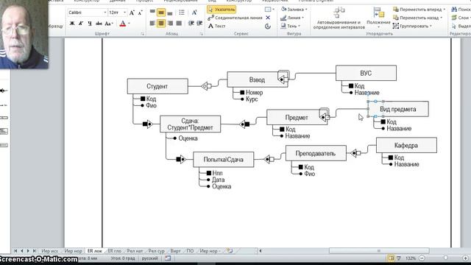Go to last page tab arrow
This screenshot has height=265, width=471.
[35, 251]
